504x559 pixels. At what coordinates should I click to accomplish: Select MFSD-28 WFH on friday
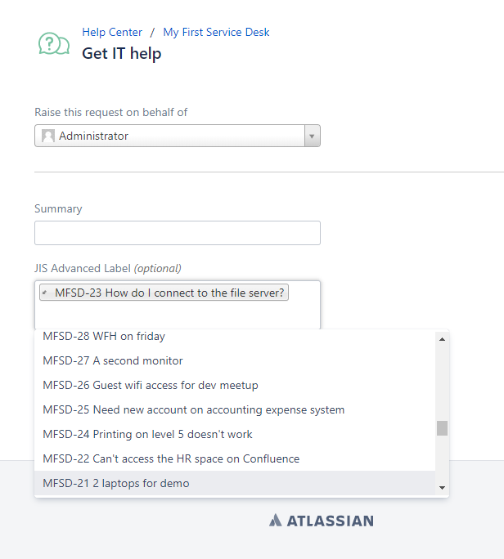pos(104,336)
